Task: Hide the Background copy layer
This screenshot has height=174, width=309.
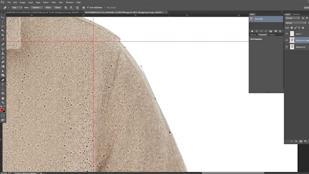Action: [287, 40]
